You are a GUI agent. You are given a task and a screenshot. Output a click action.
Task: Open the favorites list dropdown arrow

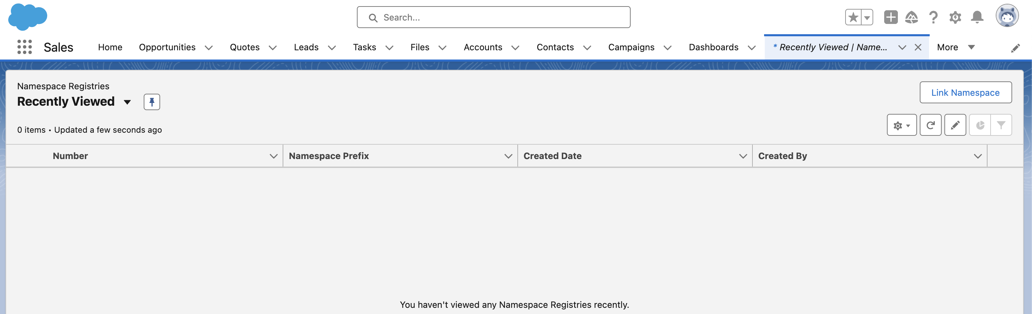click(x=867, y=17)
